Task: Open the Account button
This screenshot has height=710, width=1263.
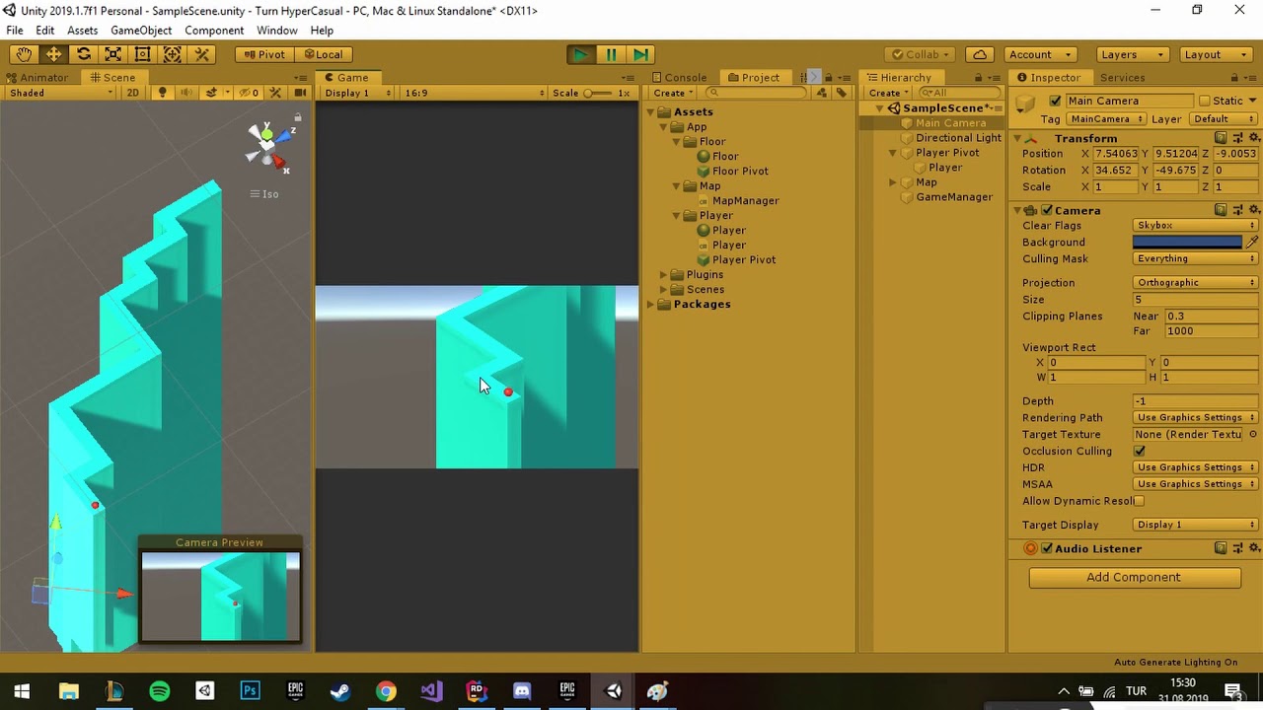Action: click(x=1039, y=54)
